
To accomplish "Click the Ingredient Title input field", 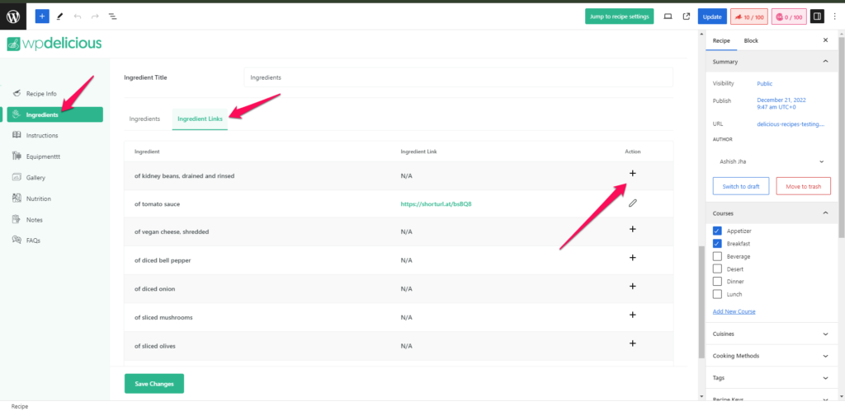I will pos(458,77).
